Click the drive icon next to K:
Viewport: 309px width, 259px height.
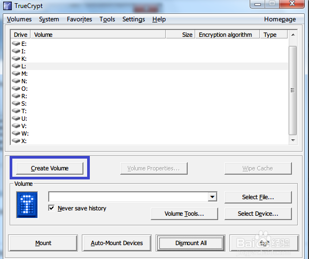(x=16, y=58)
